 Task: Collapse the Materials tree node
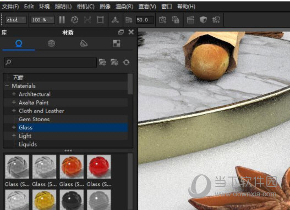(x=7, y=86)
